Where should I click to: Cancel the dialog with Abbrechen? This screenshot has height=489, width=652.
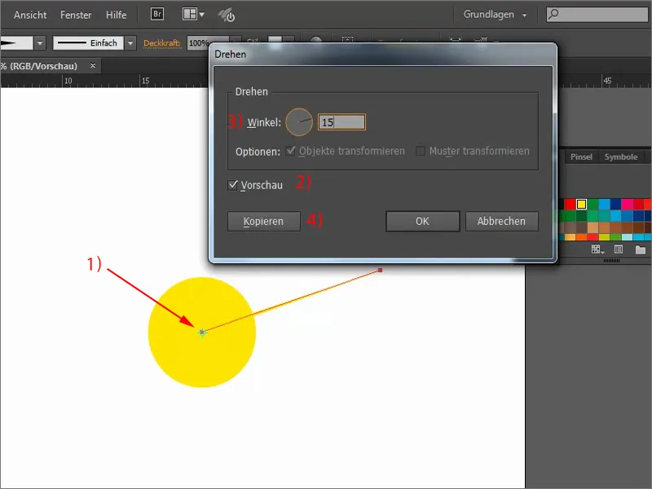[x=501, y=221]
